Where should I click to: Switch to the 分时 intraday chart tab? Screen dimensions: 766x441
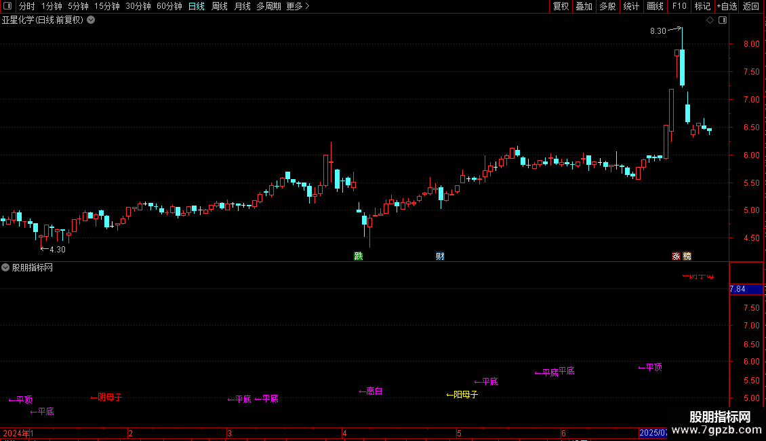tap(27, 6)
